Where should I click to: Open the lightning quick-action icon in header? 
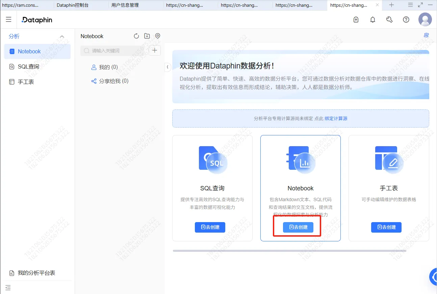tap(356, 20)
